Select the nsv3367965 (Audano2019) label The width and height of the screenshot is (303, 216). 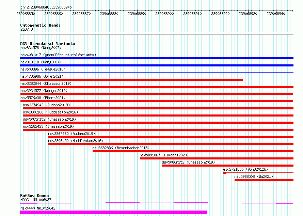pyautogui.click(x=71, y=134)
